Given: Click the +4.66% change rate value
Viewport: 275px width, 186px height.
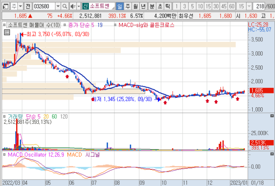Looking at the screenshot, I should [64, 16].
